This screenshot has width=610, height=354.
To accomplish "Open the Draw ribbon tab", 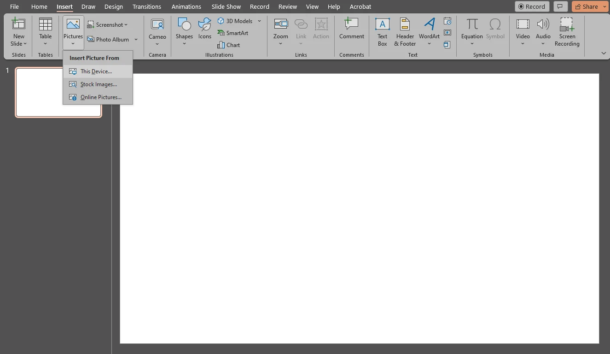I will [88, 6].
